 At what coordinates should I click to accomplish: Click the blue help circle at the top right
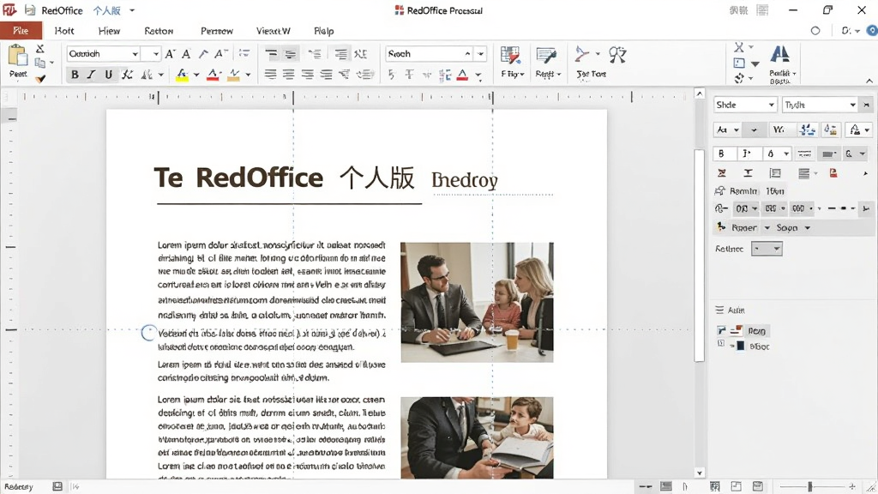[x=872, y=30]
